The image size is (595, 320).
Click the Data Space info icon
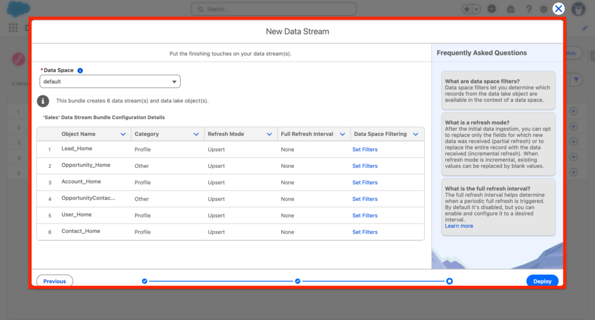point(80,70)
